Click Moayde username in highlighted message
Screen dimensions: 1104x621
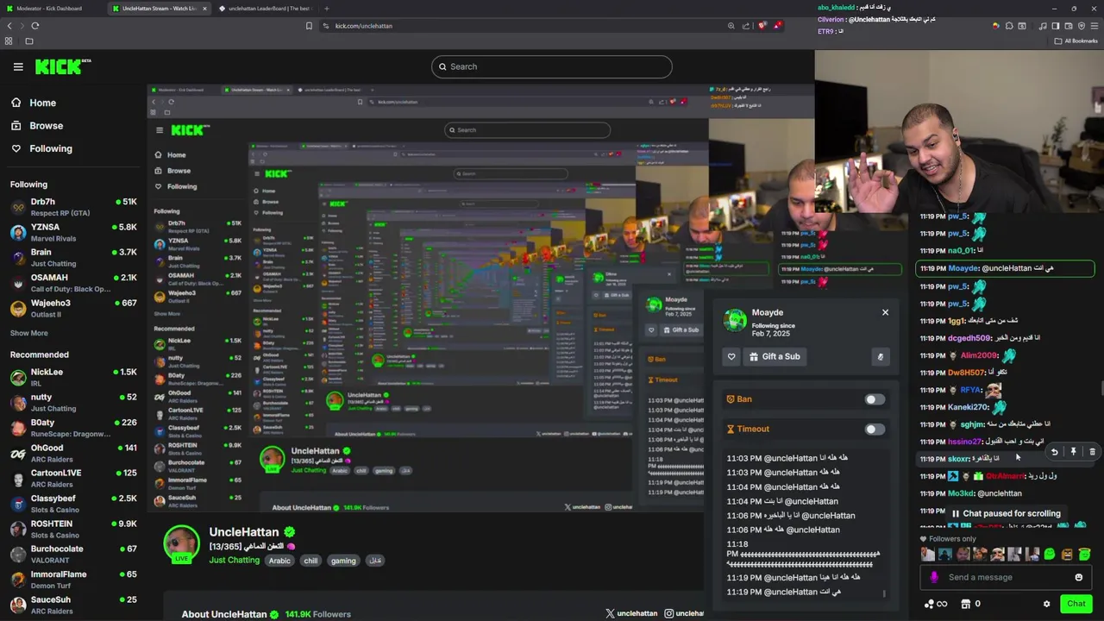(x=963, y=268)
